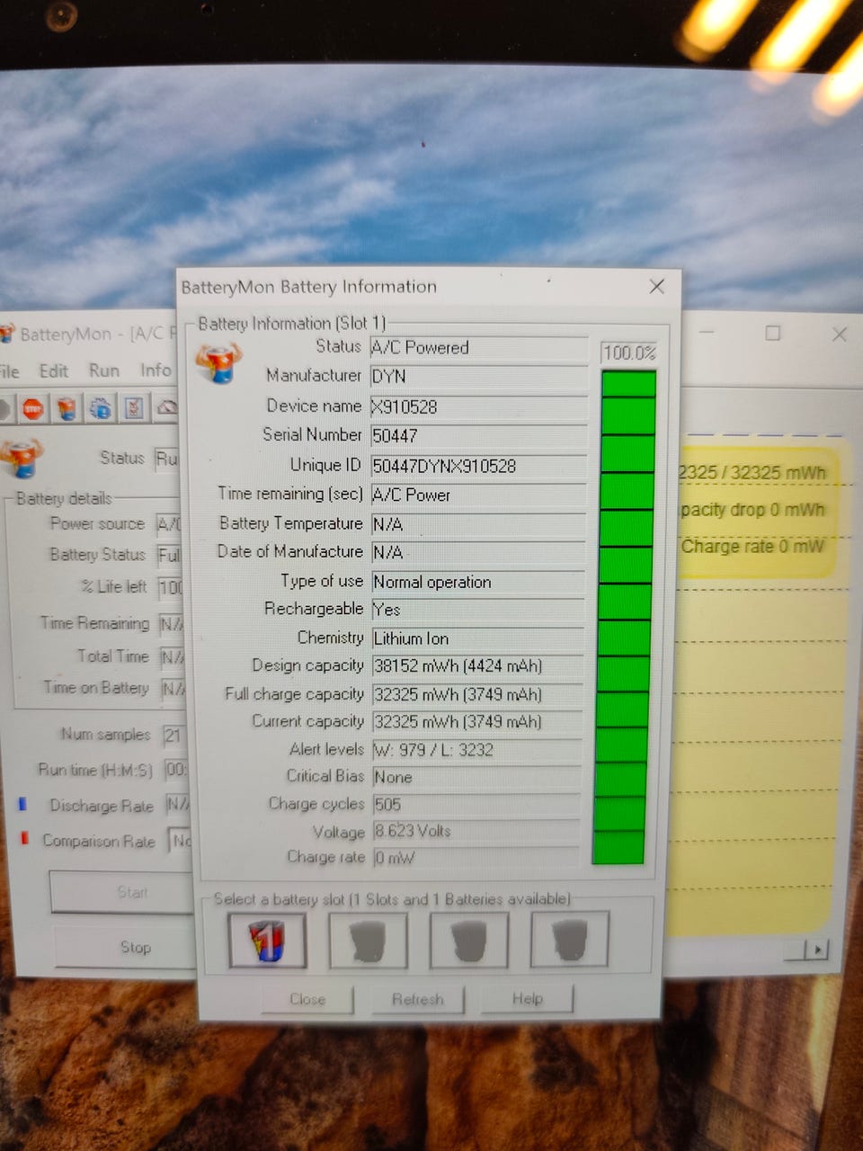The height and width of the screenshot is (1151, 863).
Task: Click the Charge rate 0 mW field in dialog
Action: click(475, 858)
